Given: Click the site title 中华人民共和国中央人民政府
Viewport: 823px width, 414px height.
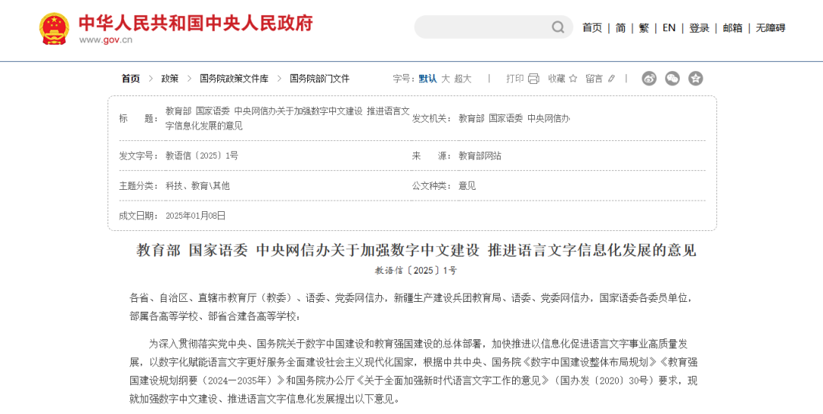Looking at the screenshot, I should (x=195, y=23).
